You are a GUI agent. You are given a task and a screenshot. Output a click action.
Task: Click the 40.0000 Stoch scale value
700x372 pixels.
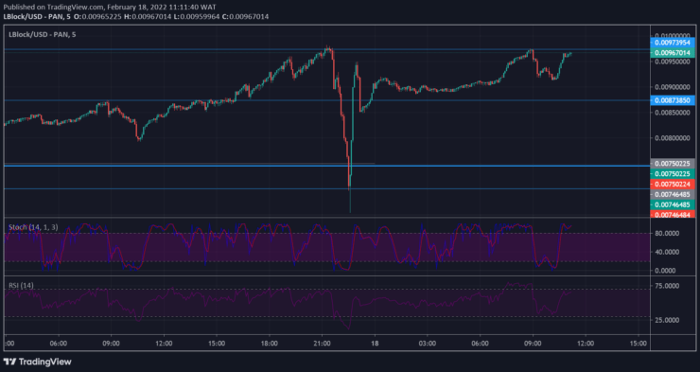[x=667, y=252]
